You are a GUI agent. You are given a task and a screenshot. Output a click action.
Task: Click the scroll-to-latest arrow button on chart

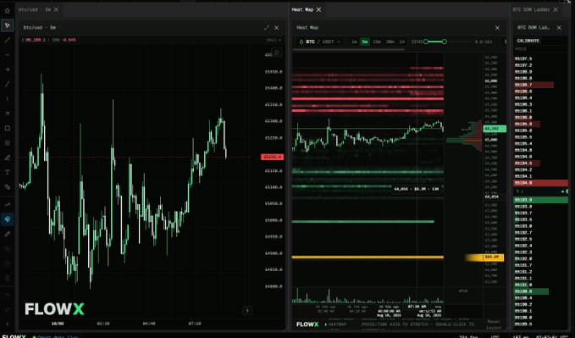247,311
